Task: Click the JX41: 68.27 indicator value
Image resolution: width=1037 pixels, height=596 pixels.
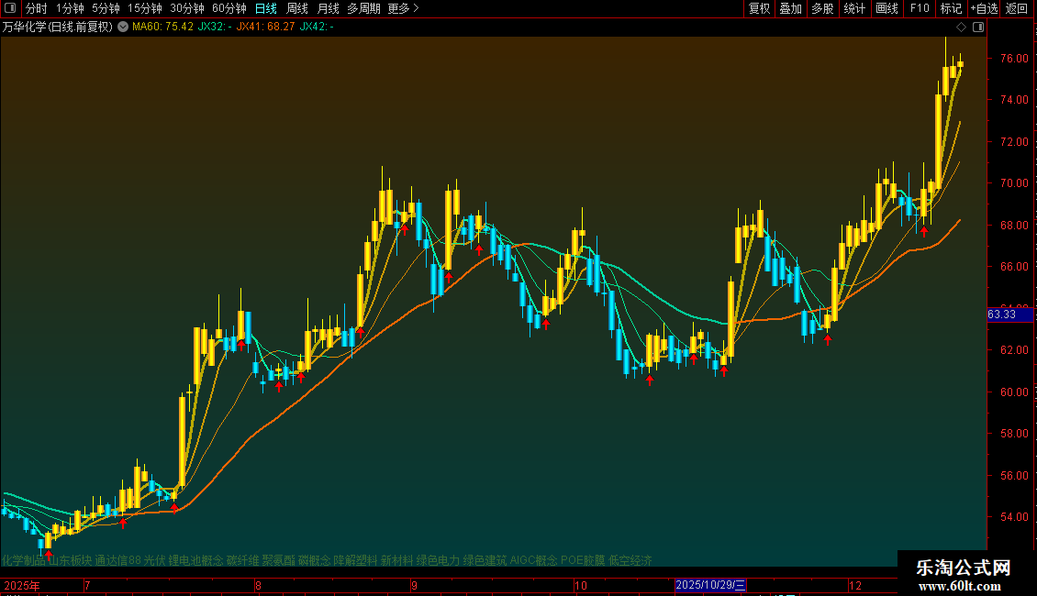Action: (265, 28)
